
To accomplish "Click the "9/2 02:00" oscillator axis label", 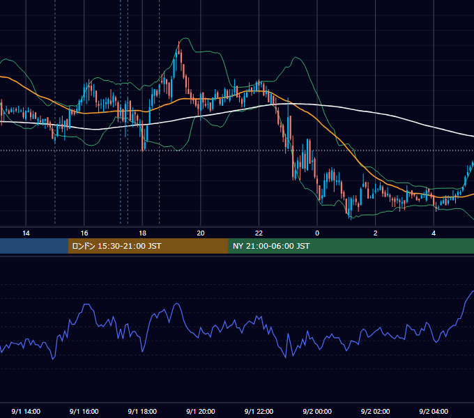I will coord(376,411).
